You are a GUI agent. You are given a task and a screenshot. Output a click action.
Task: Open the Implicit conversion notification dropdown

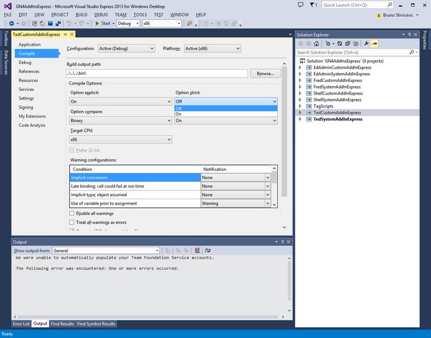[x=268, y=178]
